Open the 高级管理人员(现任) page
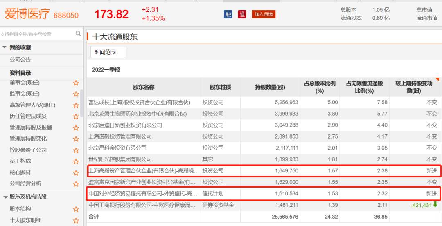 (x=32, y=105)
